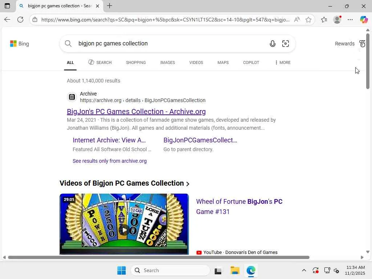Open tab actions menu icon
Screen dimensions: 372x279
pyautogui.click(x=7, y=6)
